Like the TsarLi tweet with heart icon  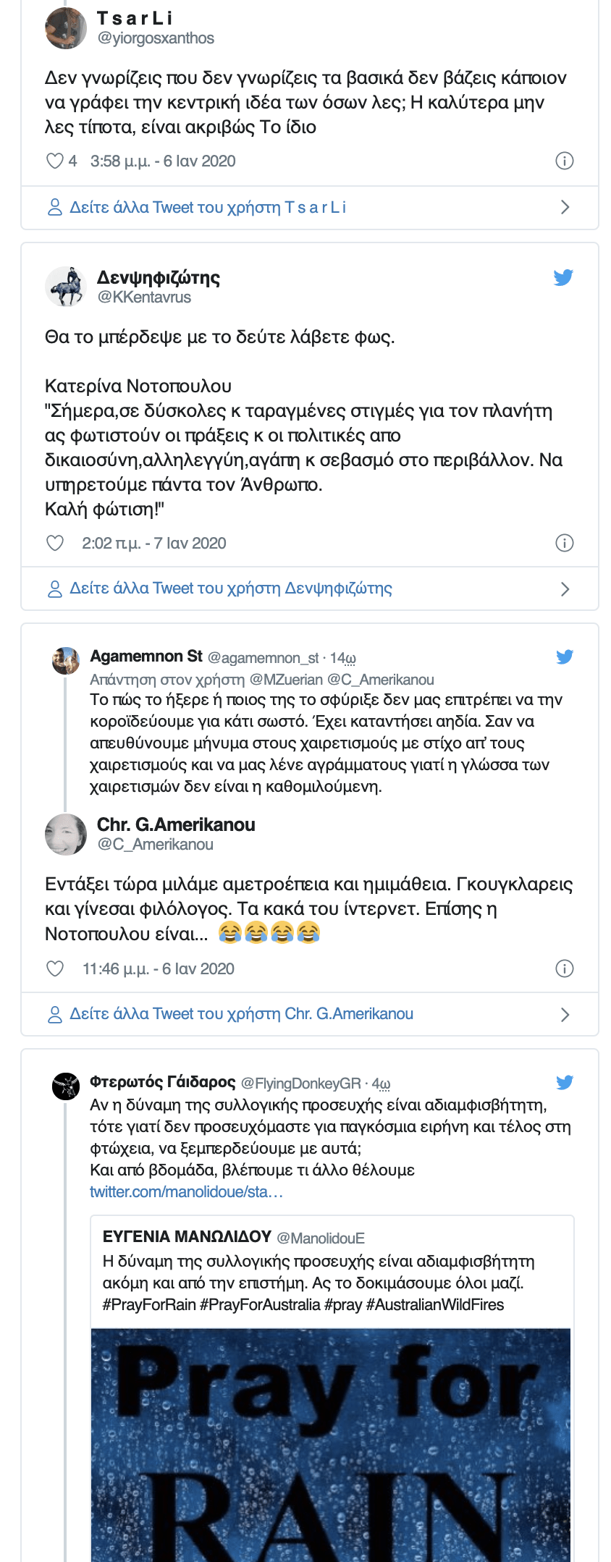pyautogui.click(x=55, y=161)
